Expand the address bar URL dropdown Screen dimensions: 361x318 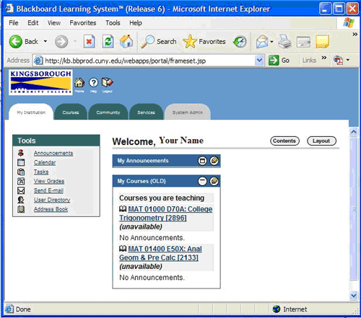tap(259, 61)
